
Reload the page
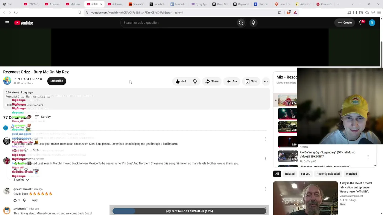click(x=16, y=13)
